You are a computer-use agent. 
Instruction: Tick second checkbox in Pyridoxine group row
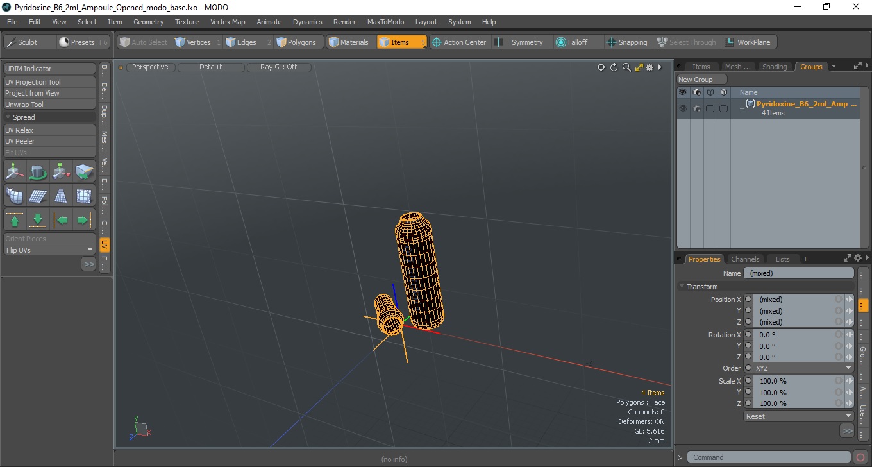pos(723,108)
